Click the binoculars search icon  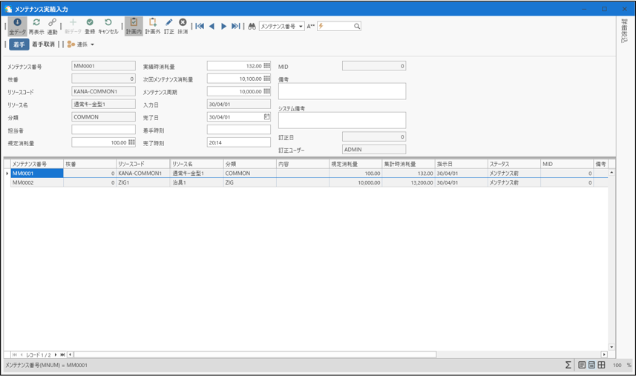(252, 27)
